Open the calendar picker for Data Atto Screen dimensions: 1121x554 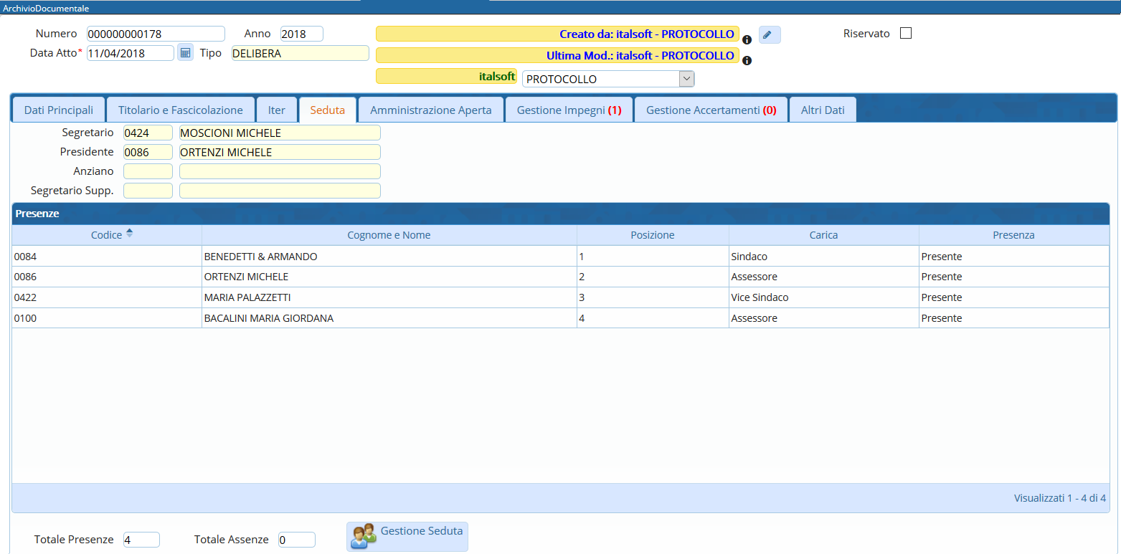[185, 52]
